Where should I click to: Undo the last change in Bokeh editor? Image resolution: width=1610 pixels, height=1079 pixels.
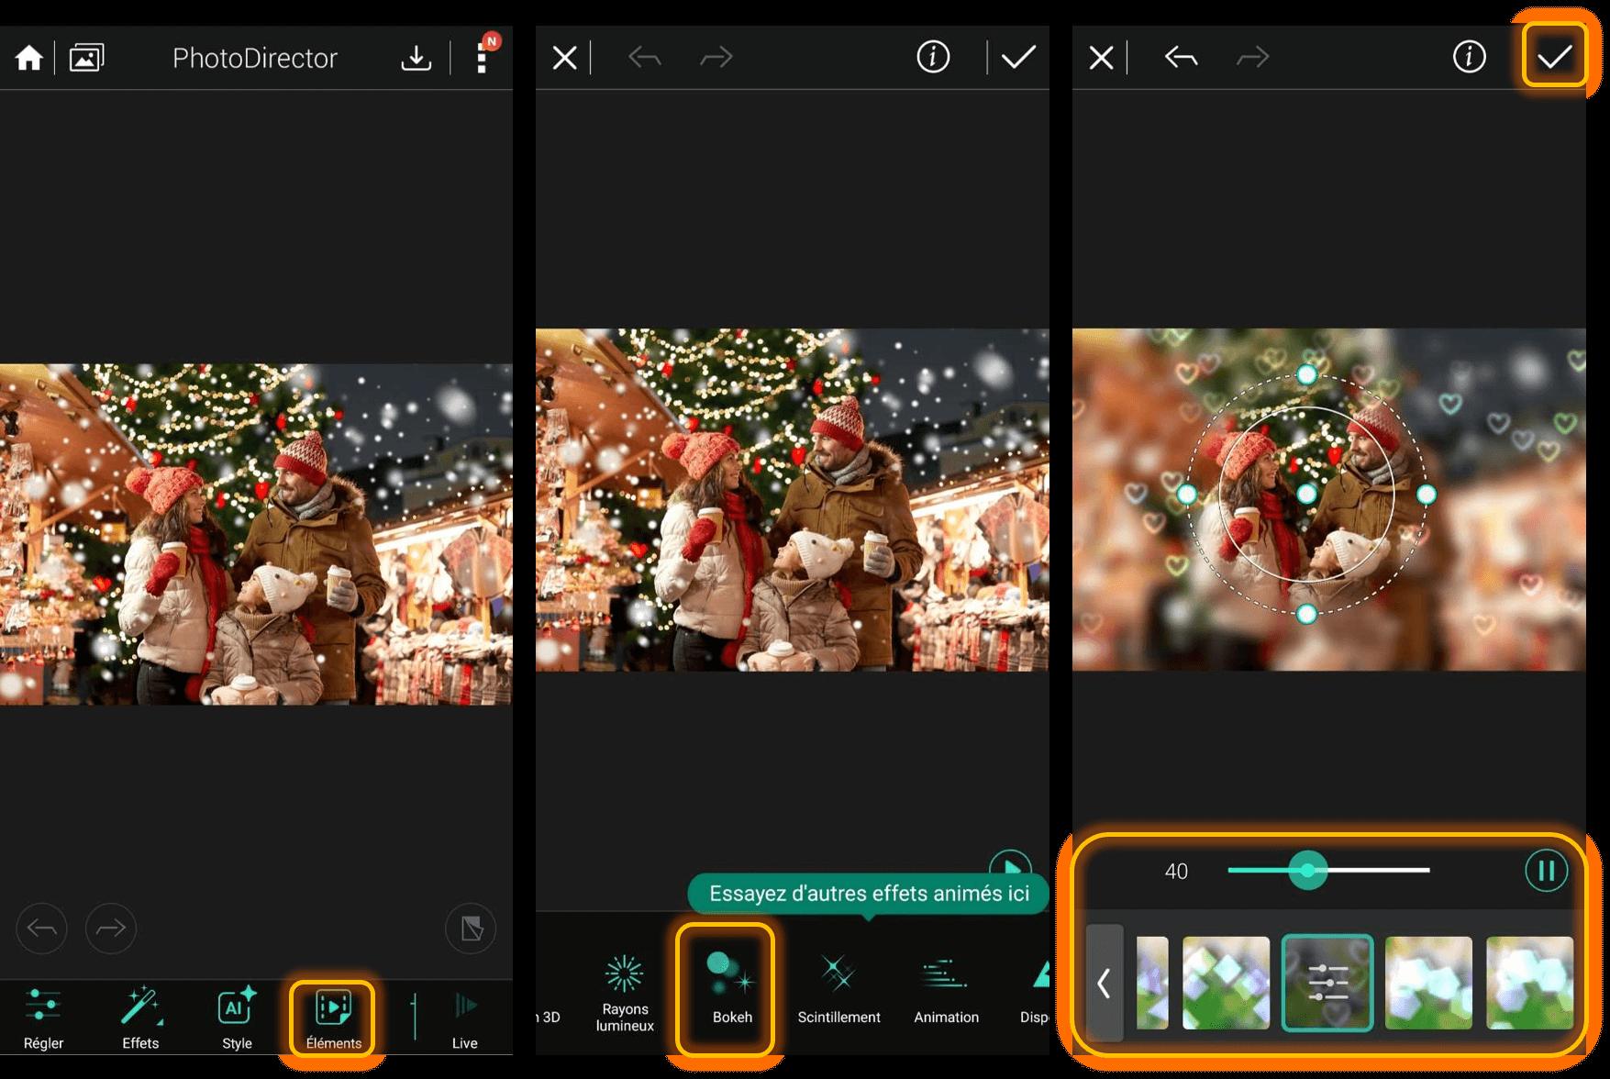1182,58
